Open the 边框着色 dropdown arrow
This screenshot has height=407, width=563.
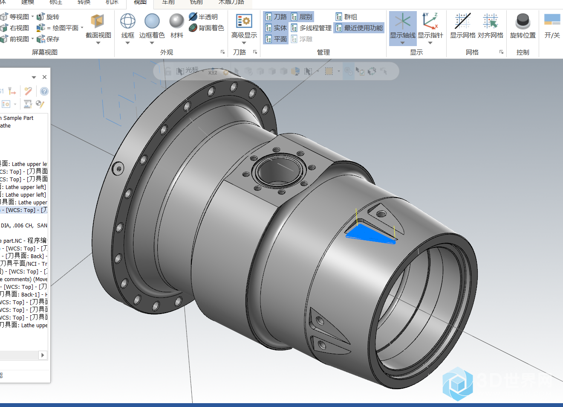[x=152, y=43]
